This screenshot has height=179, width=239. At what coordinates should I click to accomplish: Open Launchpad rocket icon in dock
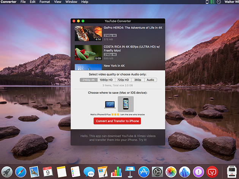(7, 172)
